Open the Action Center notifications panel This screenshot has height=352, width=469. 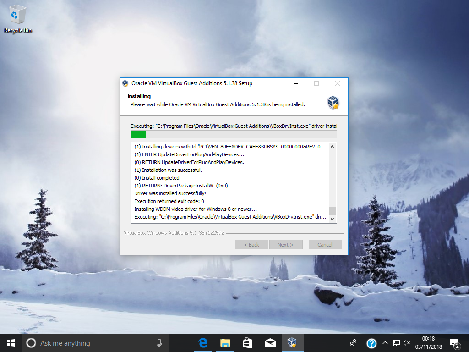tap(455, 343)
